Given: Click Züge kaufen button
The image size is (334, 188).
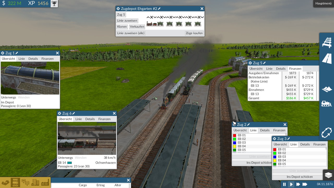Looking at the screenshot, I should click(194, 33).
